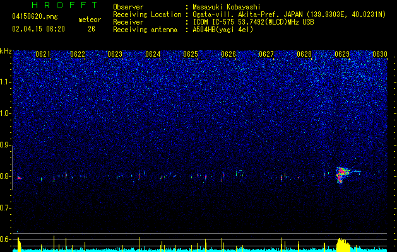
Task: Click the 1.1 kHz axis label
Action: pos(5,82)
